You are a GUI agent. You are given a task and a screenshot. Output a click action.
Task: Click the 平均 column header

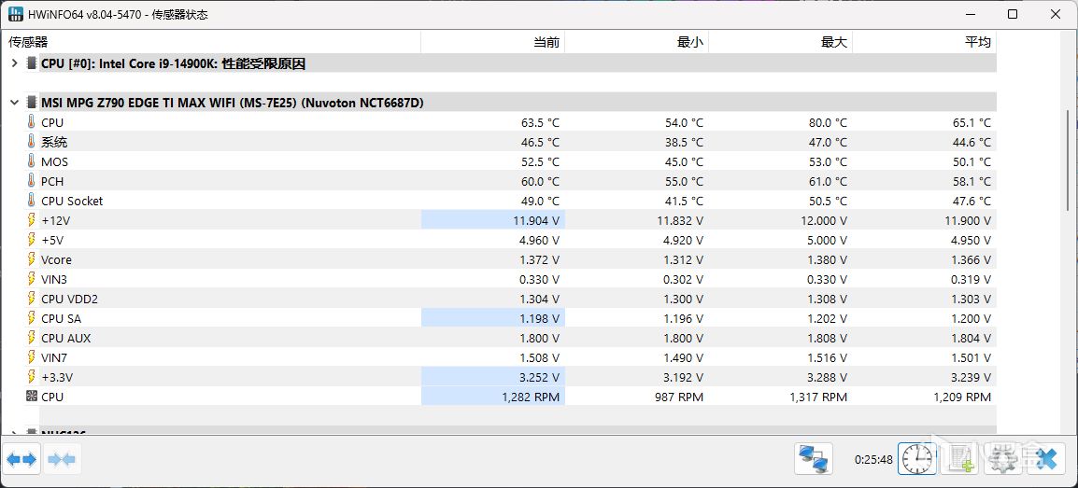pos(978,42)
